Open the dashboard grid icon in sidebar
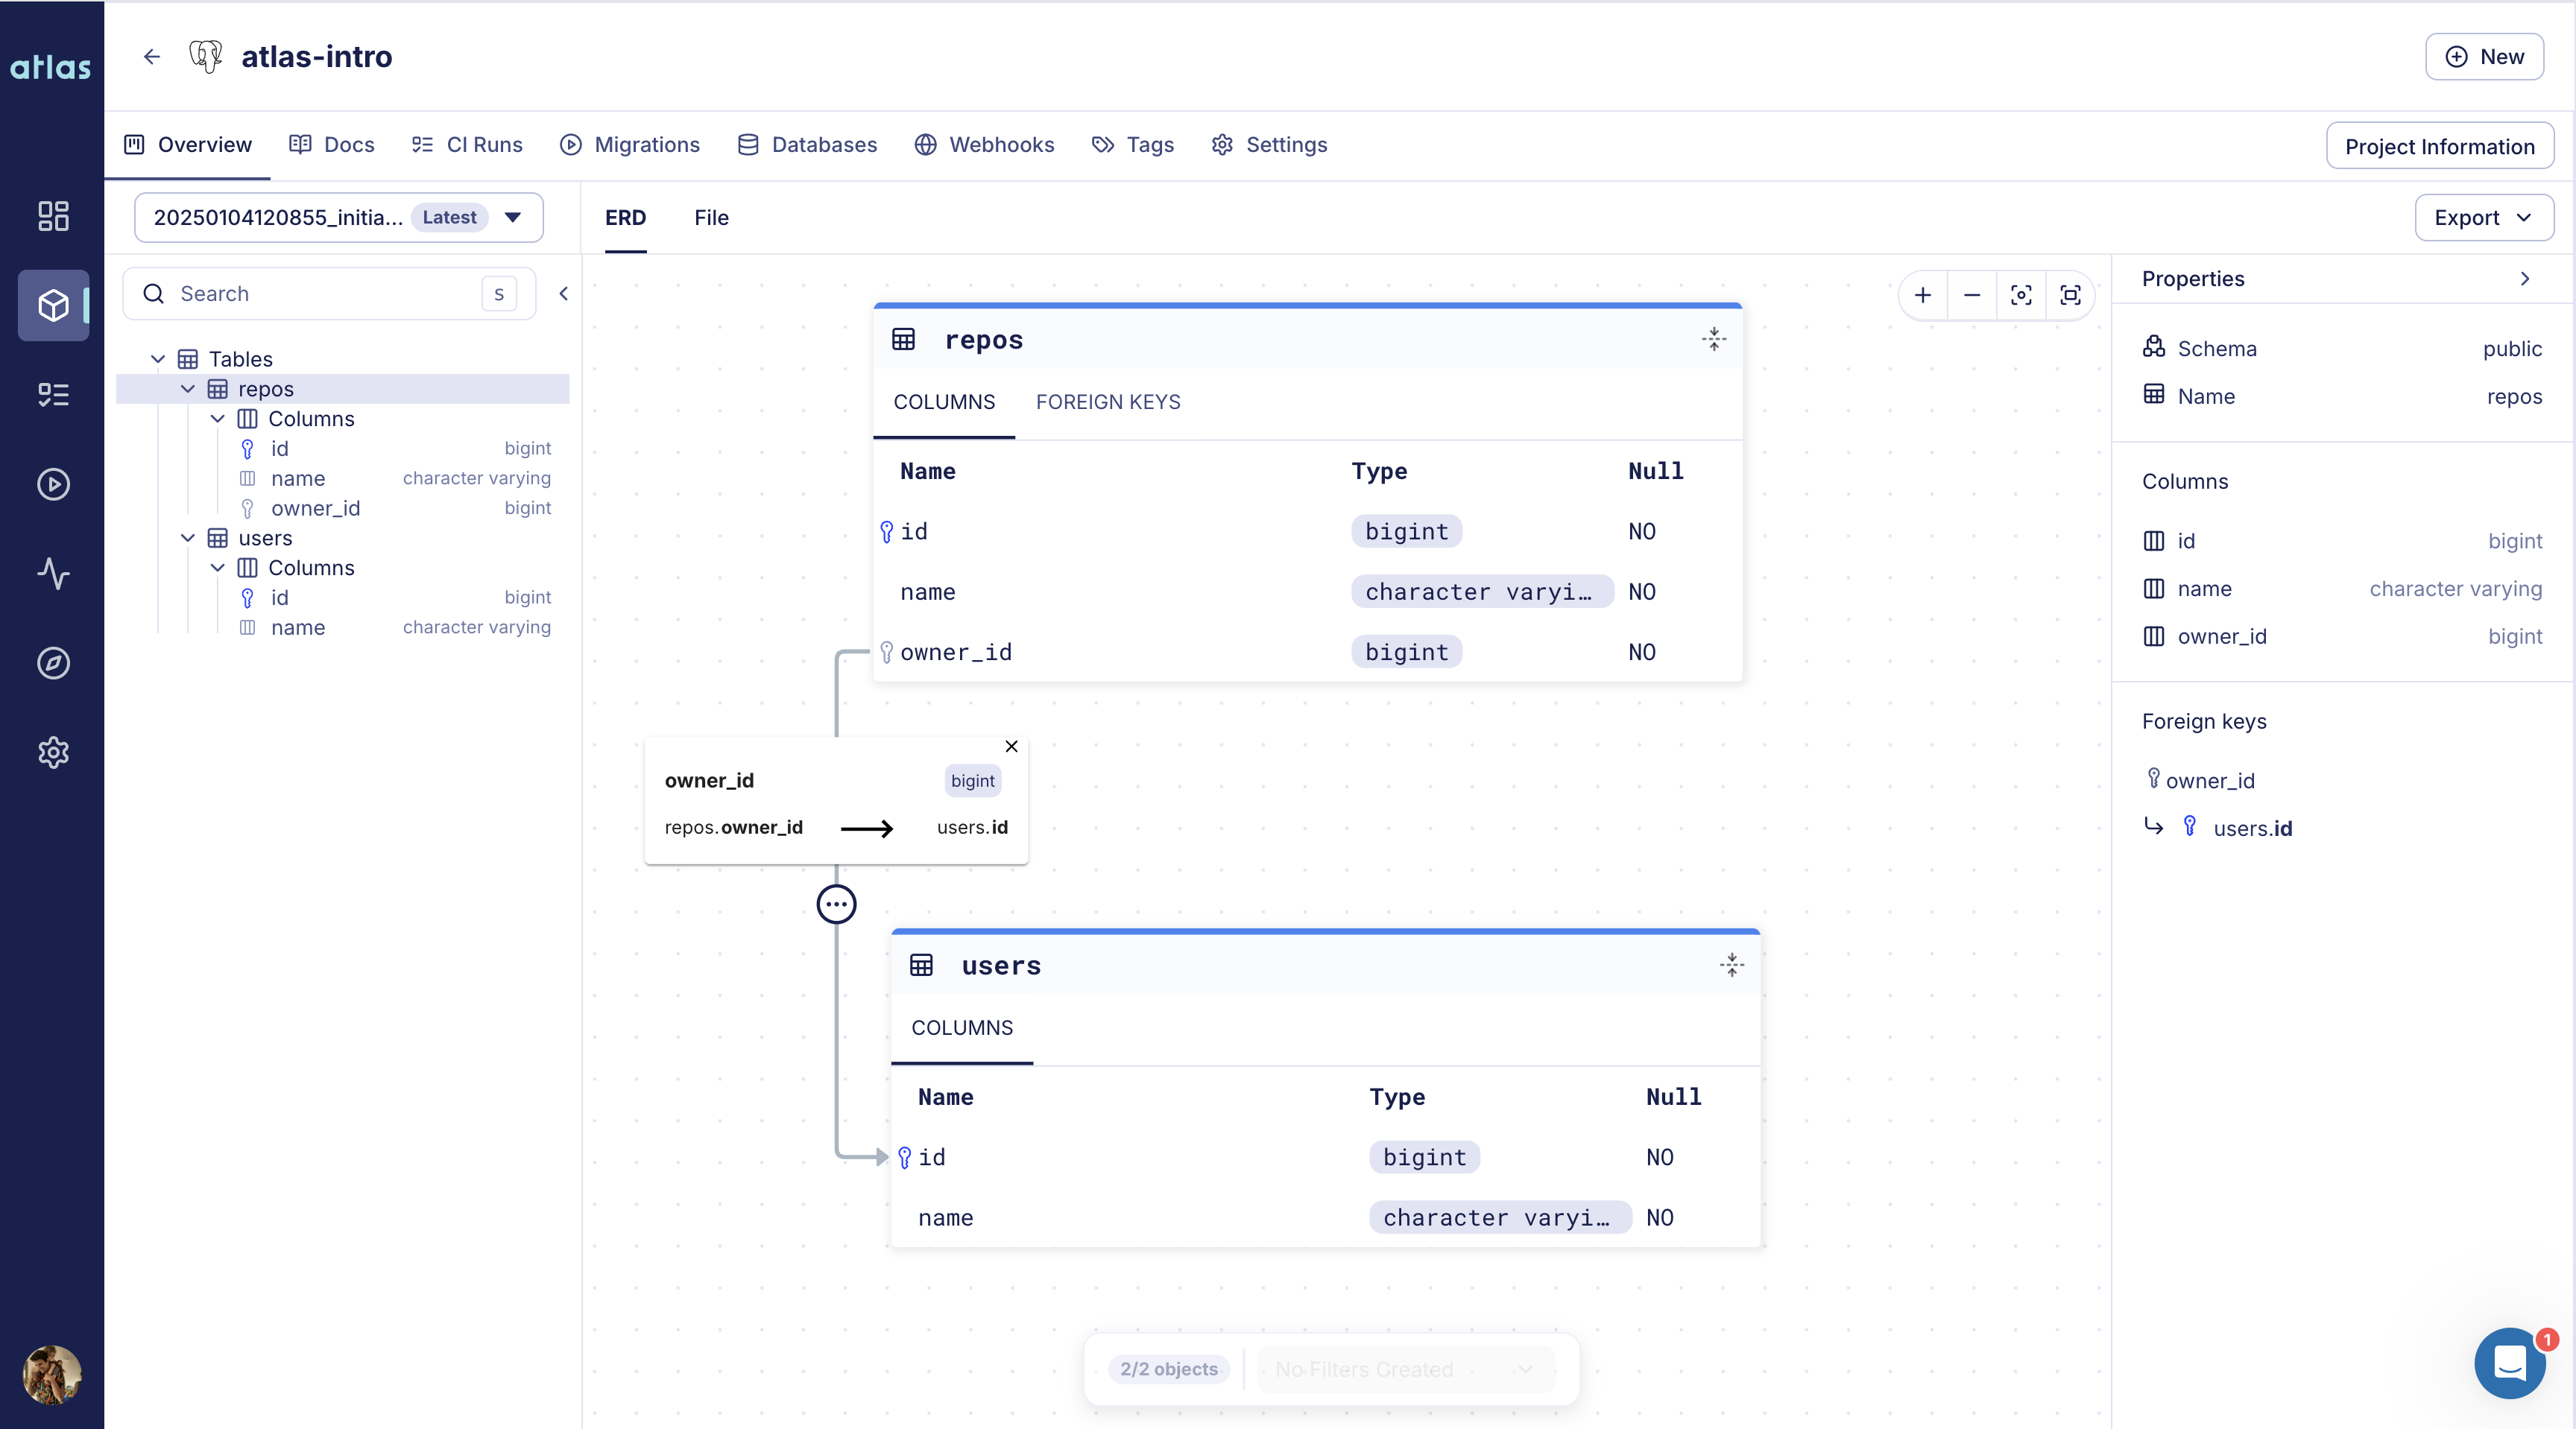The height and width of the screenshot is (1429, 2576). [53, 216]
